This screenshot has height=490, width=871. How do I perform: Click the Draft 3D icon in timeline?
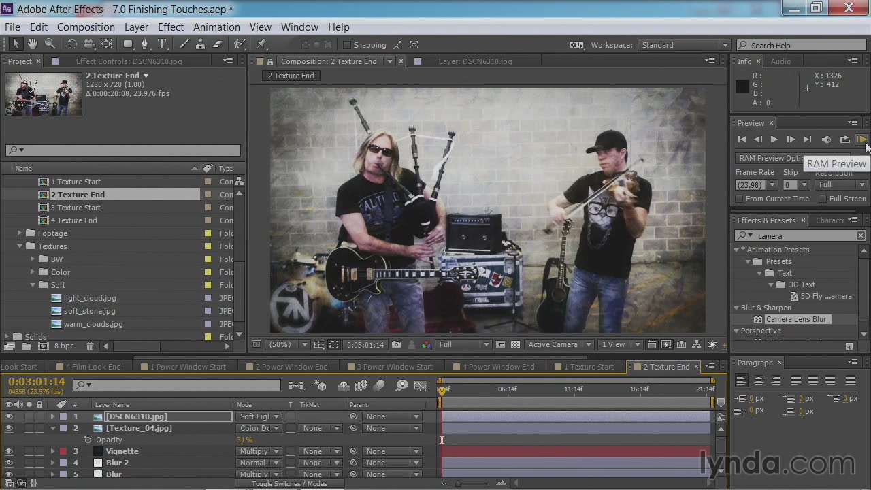click(320, 386)
